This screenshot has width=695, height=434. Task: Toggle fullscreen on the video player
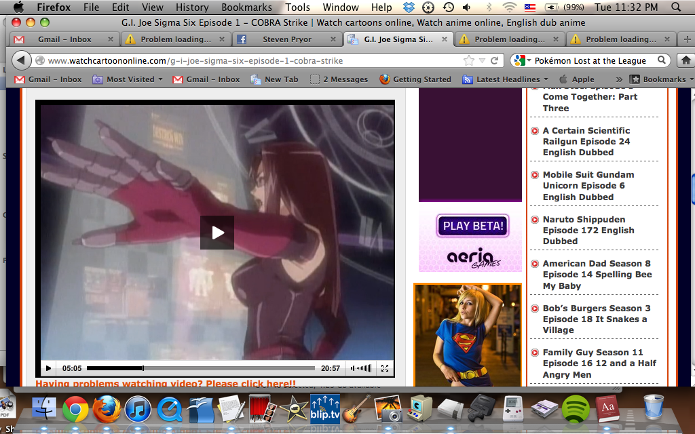pos(385,368)
